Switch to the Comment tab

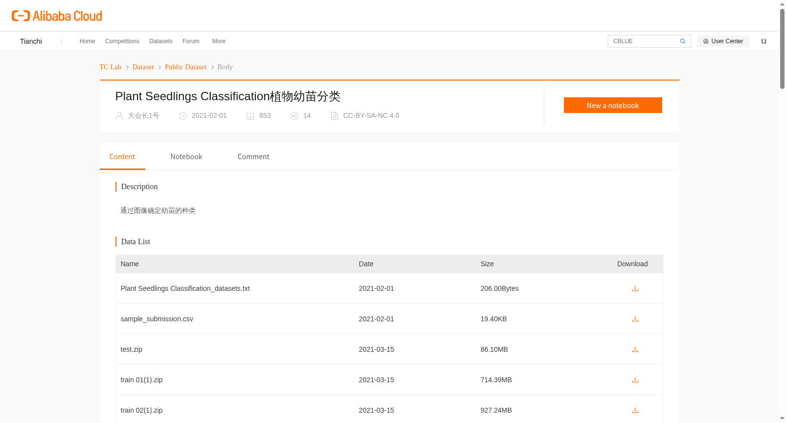coord(253,157)
